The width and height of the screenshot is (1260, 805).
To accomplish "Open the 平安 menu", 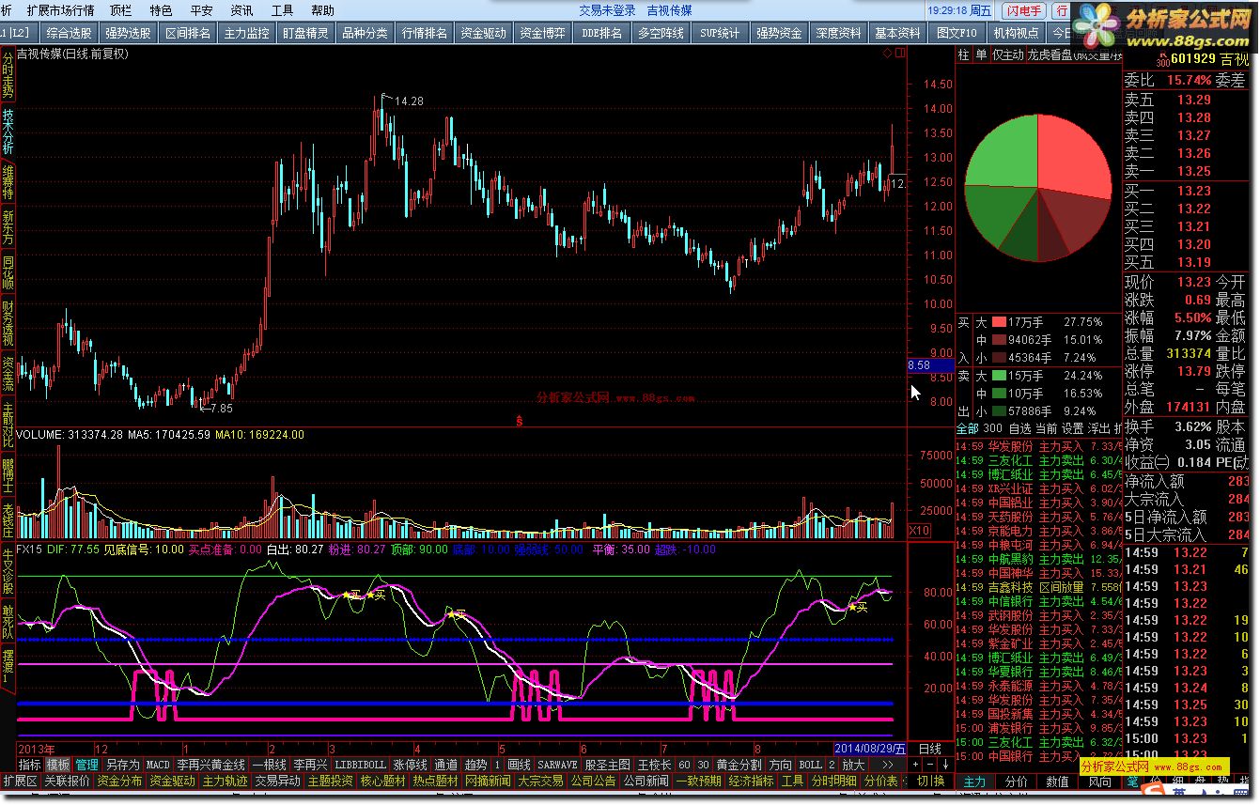I will click(x=201, y=10).
